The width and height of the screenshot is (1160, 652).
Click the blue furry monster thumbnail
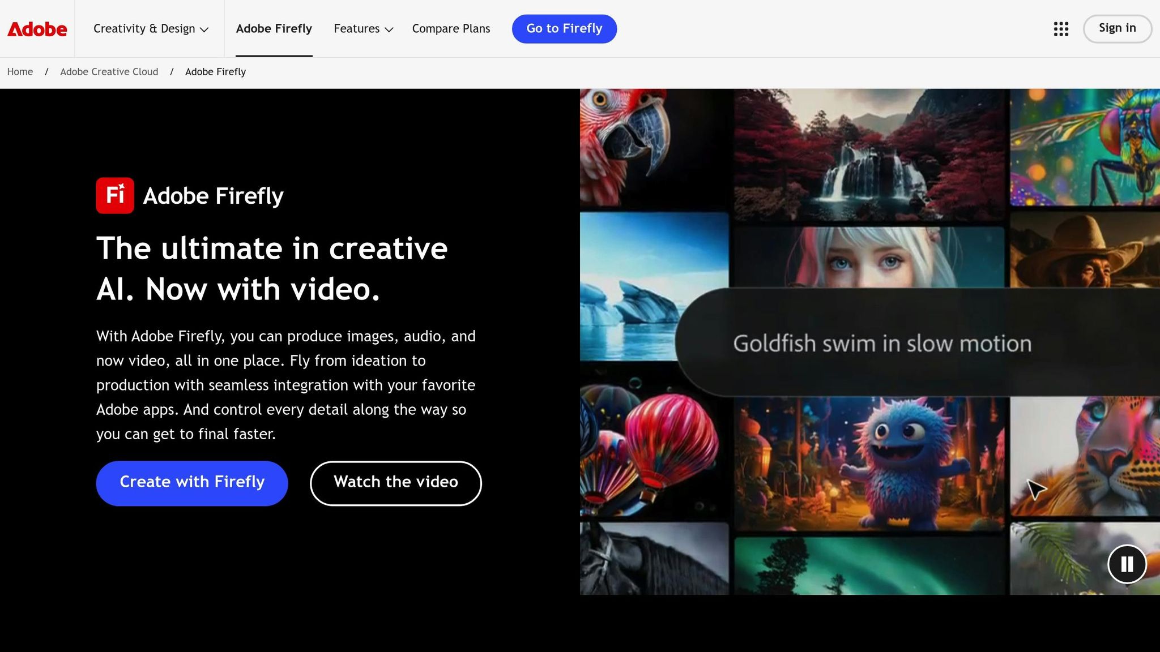(x=869, y=464)
